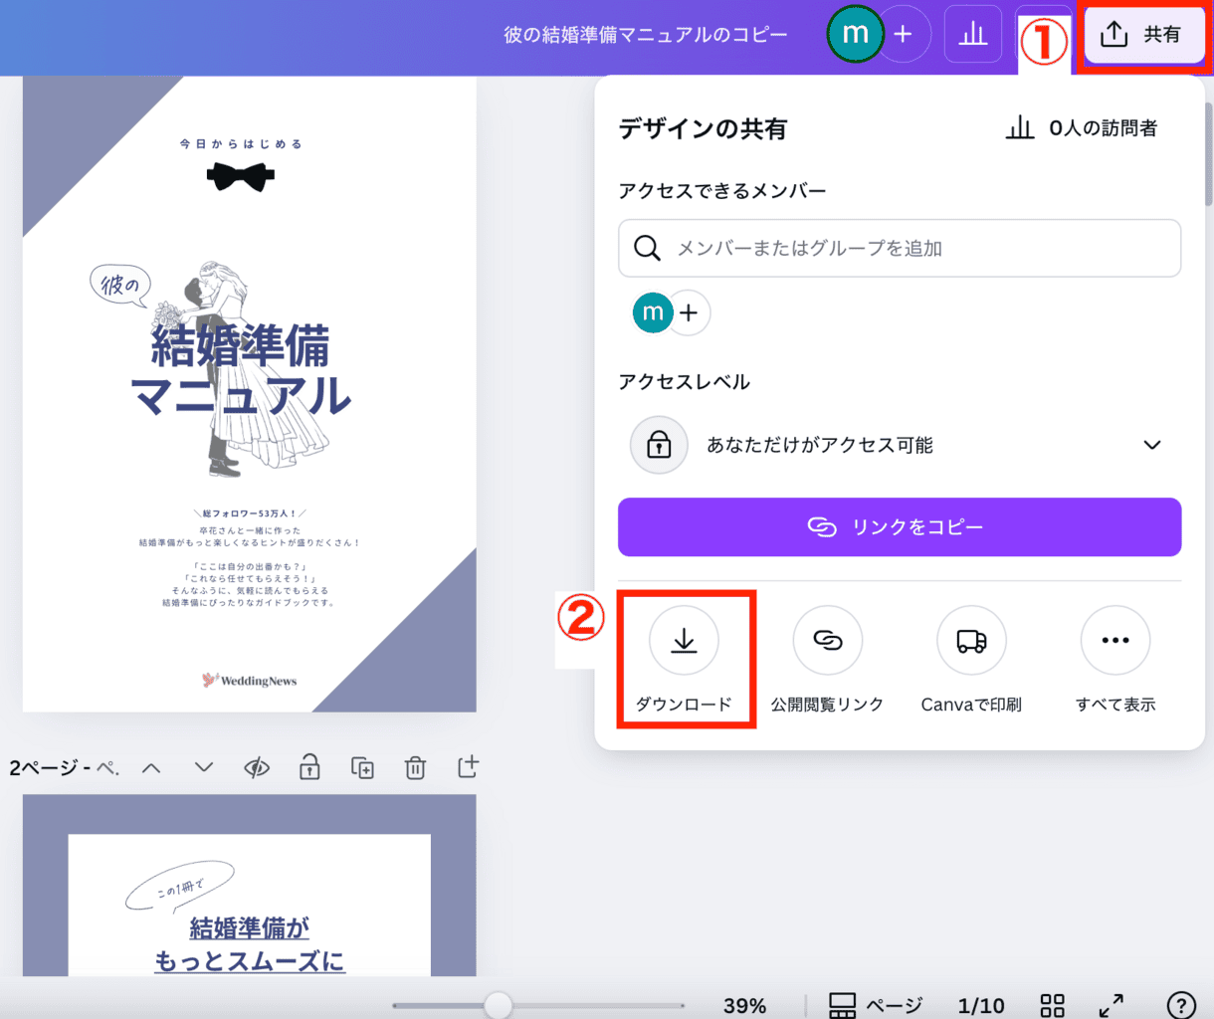This screenshot has height=1019, width=1214.
Task: Click the 共有 share button
Action: [1140, 35]
